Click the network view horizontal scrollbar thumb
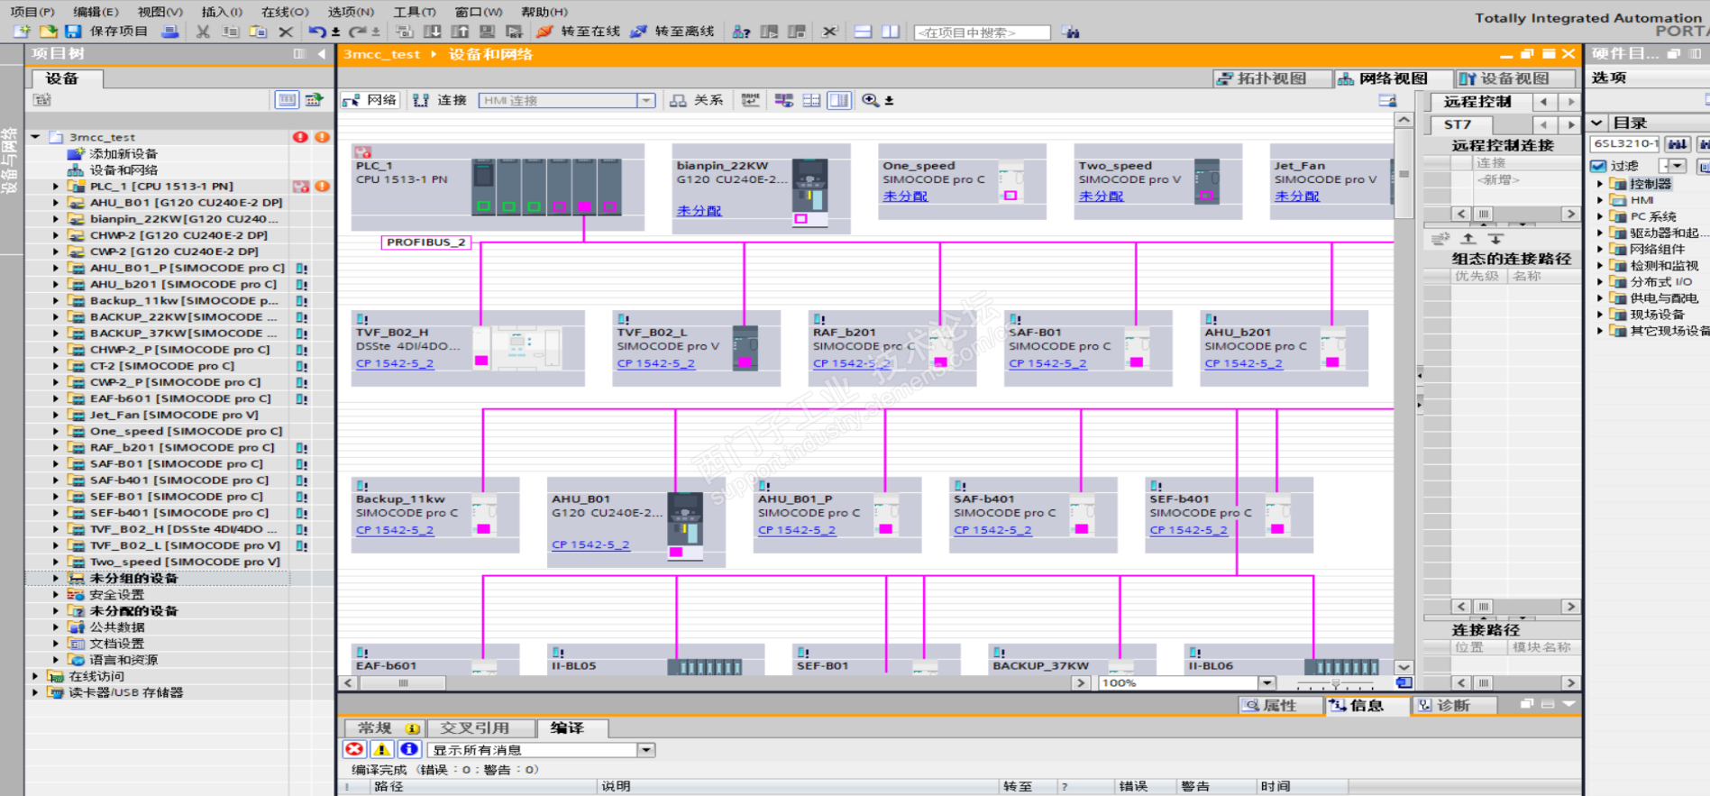Viewport: 1710px width, 796px height. pos(403,682)
